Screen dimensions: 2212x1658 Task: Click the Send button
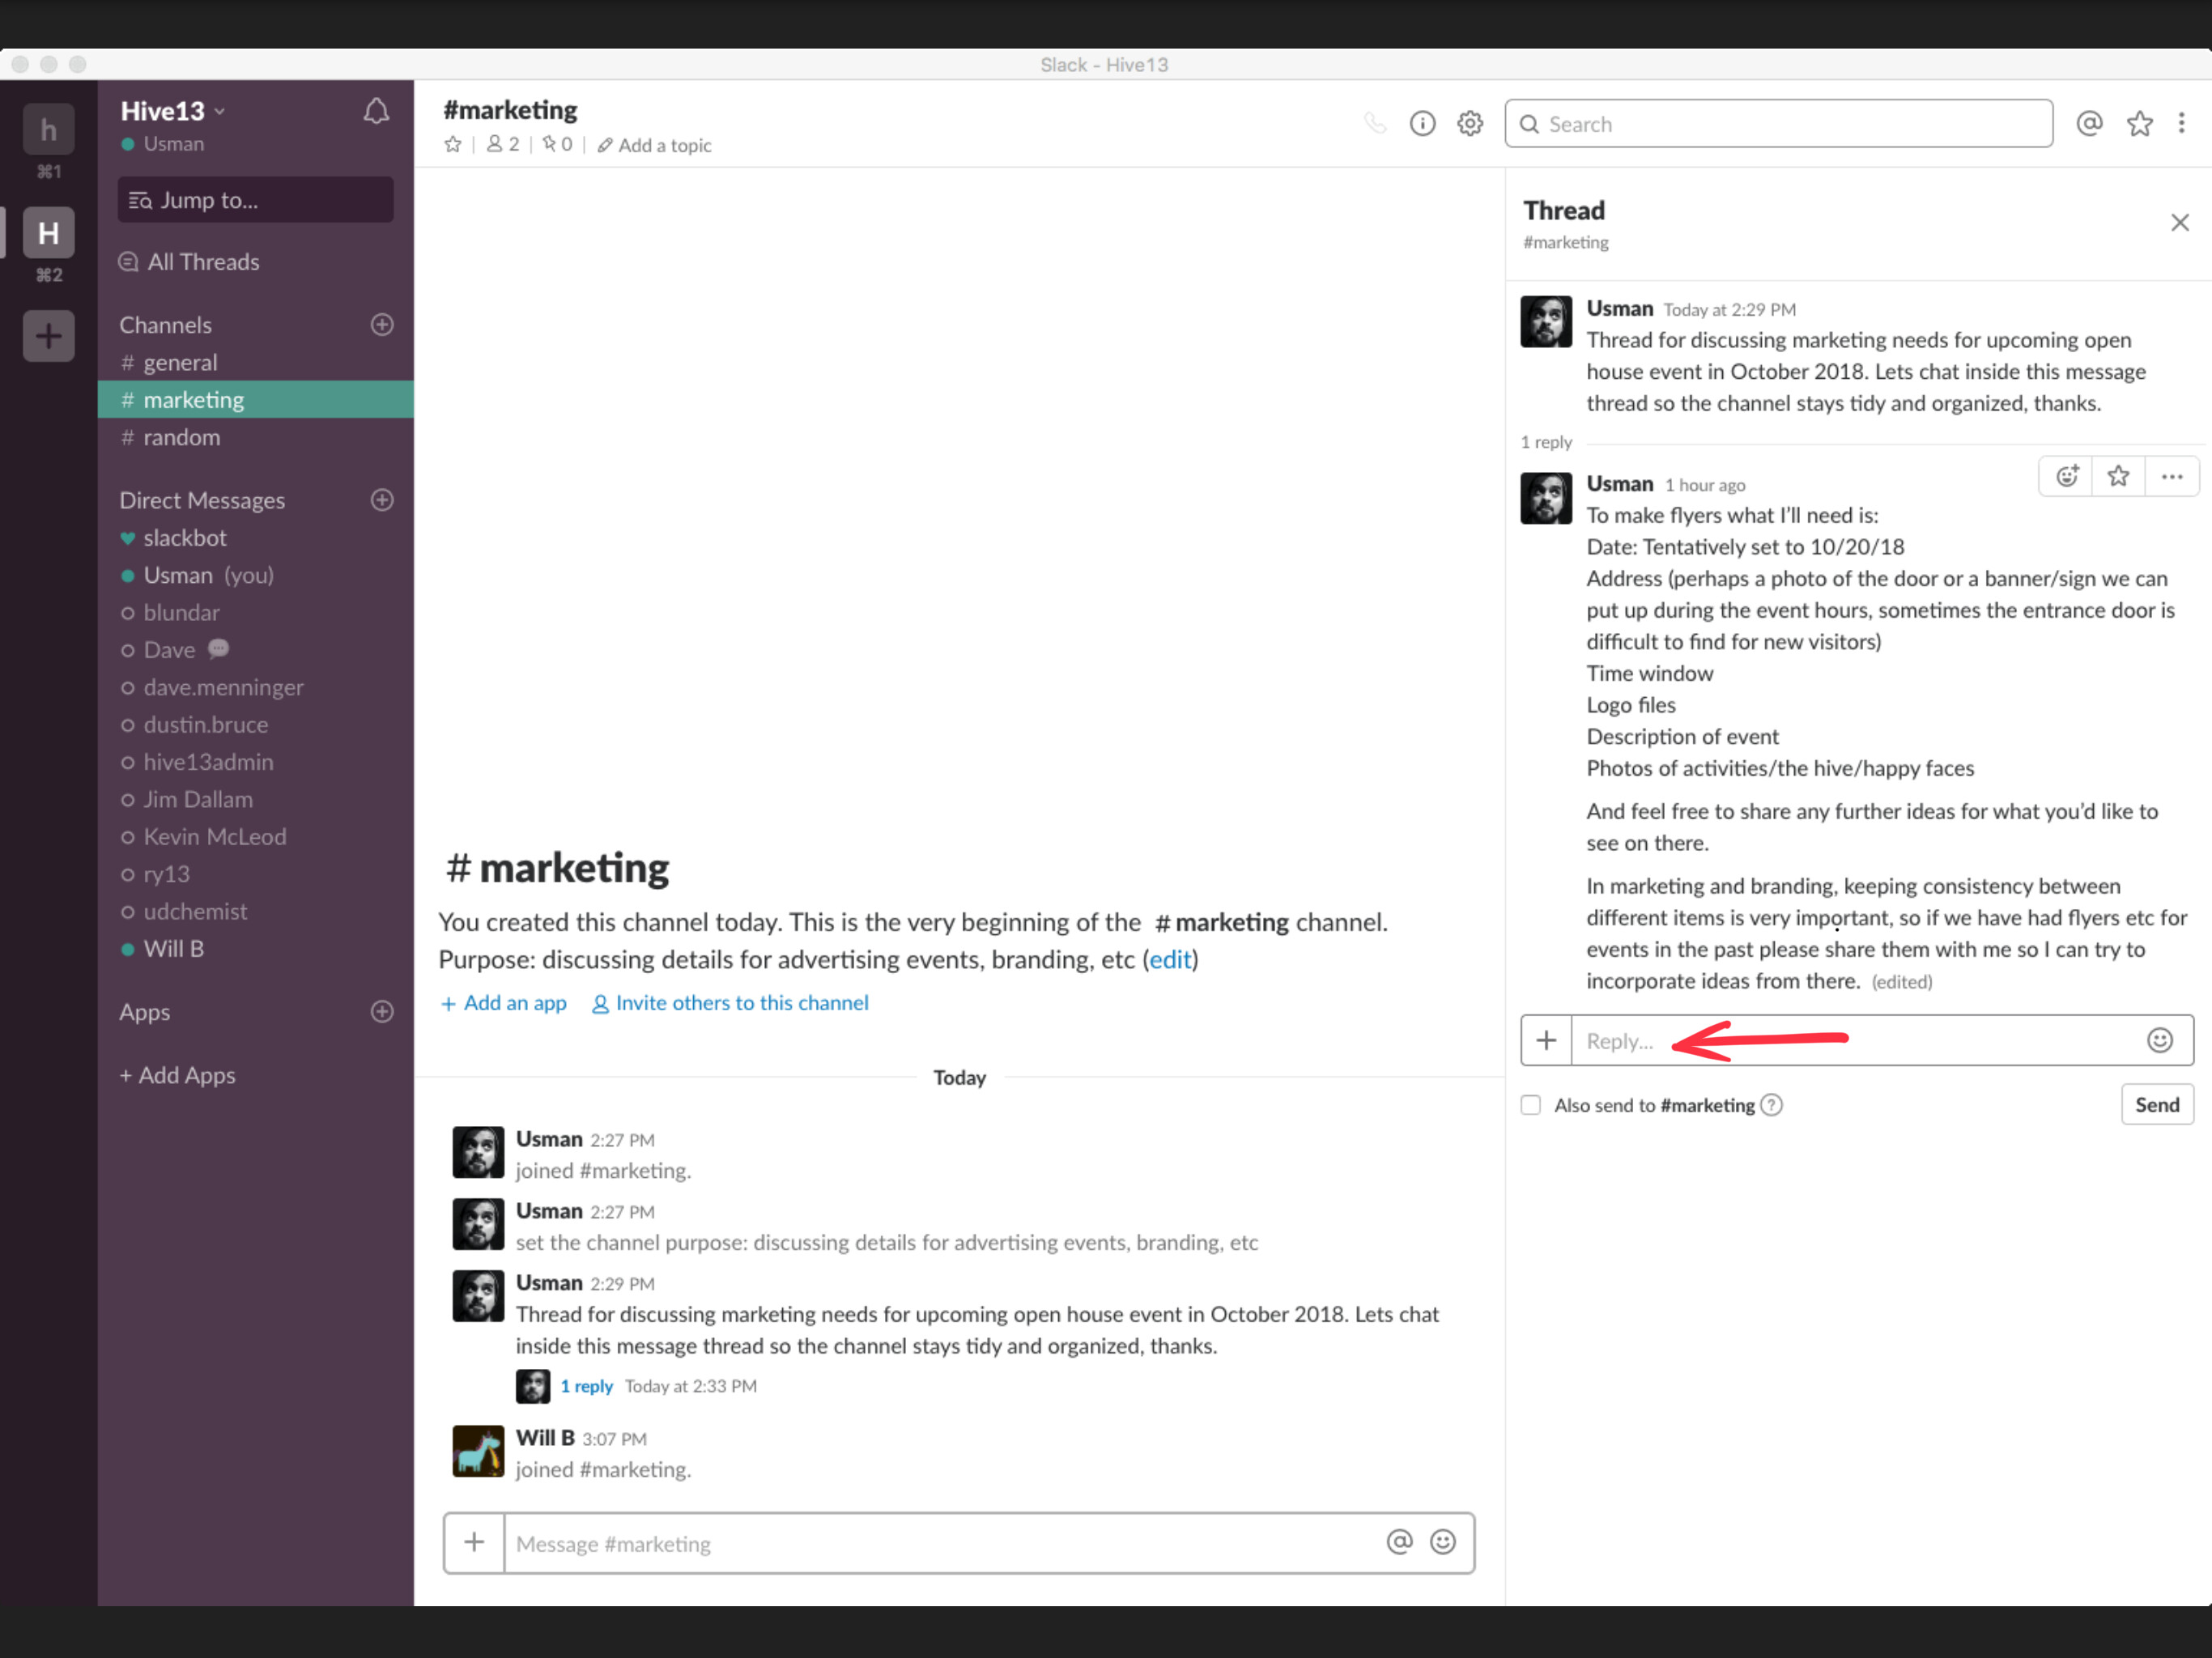tap(2157, 1104)
